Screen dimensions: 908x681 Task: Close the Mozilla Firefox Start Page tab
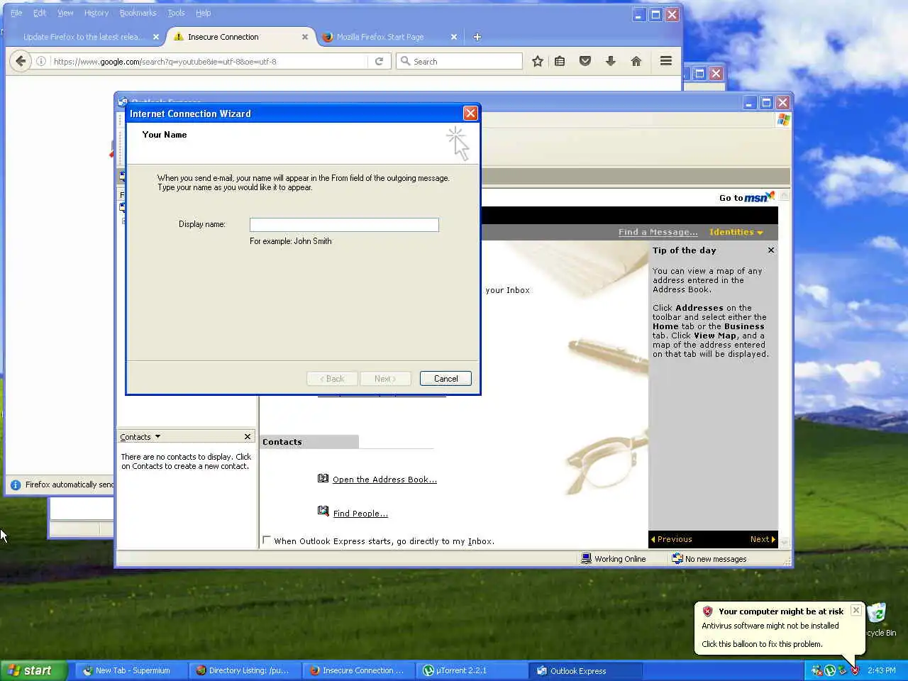(x=454, y=37)
